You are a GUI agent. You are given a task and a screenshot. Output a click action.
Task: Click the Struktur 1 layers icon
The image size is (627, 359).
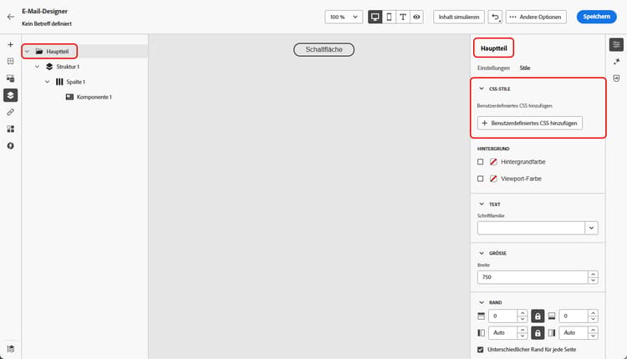click(x=49, y=66)
